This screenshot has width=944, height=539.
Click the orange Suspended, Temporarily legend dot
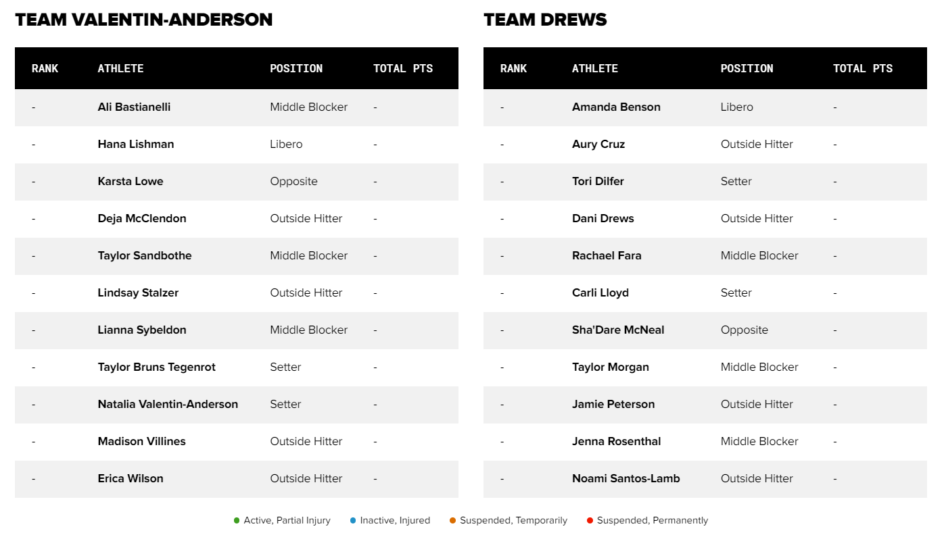pyautogui.click(x=452, y=521)
